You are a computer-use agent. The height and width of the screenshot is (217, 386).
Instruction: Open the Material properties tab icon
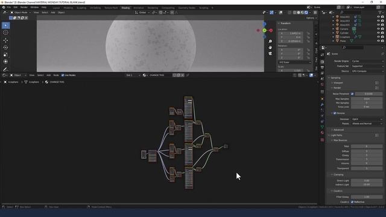[x=322, y=133]
